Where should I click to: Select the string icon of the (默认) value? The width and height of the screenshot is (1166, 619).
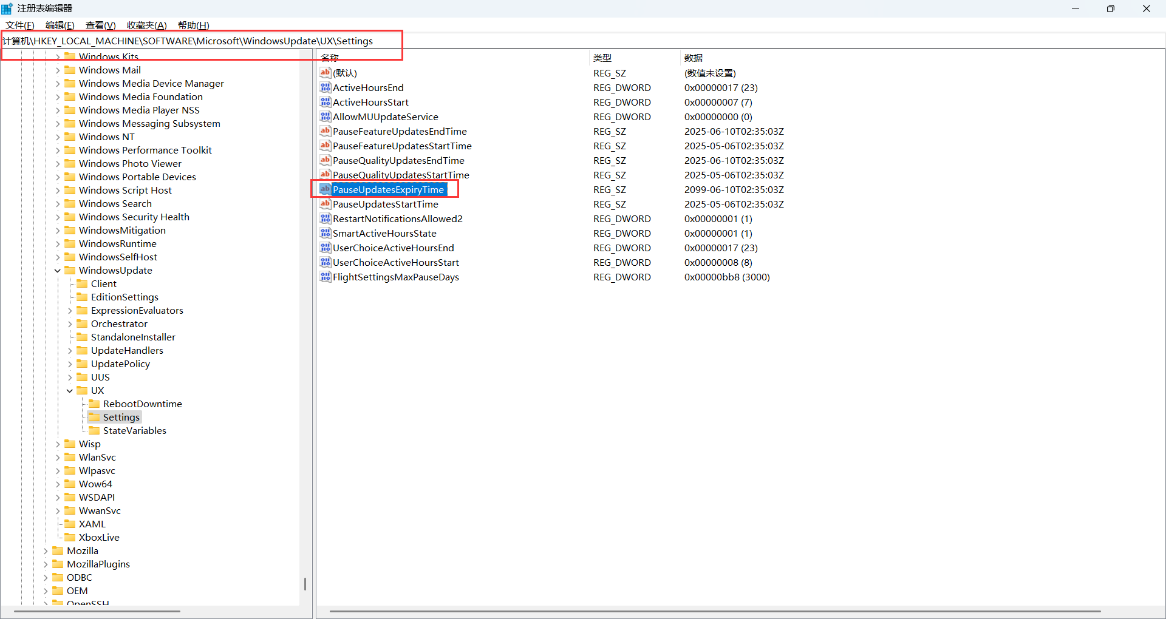pos(326,73)
